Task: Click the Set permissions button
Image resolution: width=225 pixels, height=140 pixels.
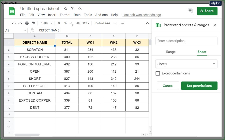Action: pos(199,86)
